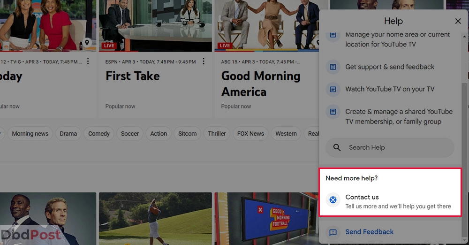Click LIVE badge on Good Morning America thumbnail
The width and height of the screenshot is (469, 245).
pyautogui.click(x=225, y=46)
